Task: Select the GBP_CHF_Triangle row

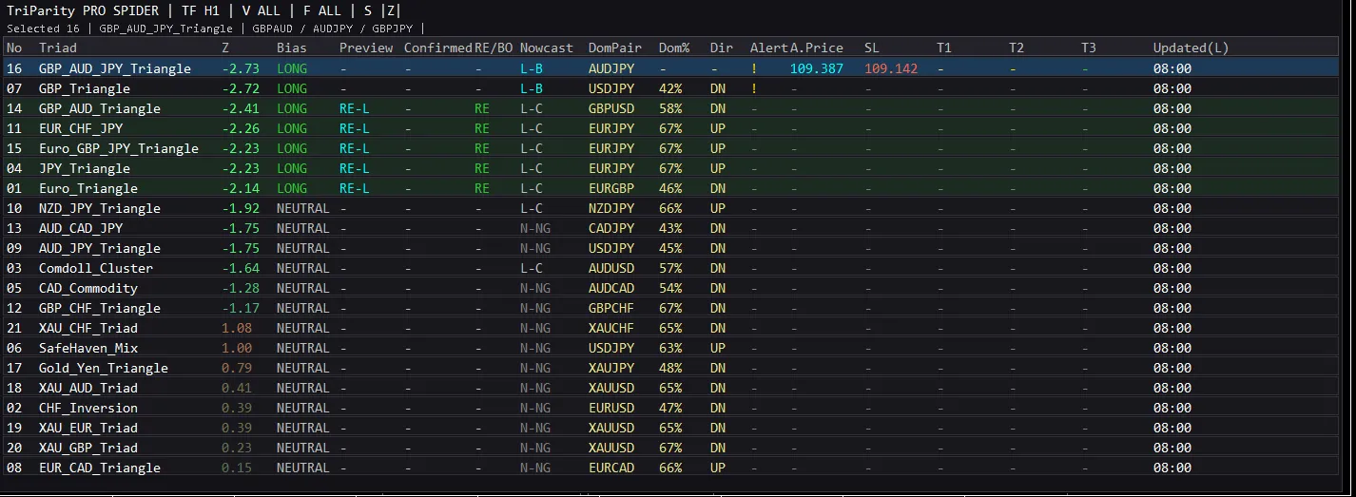Action: coord(669,308)
